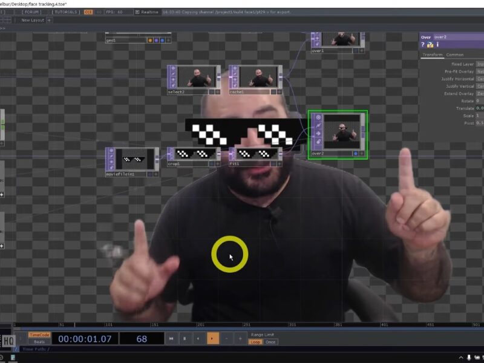Viewport: 484px width, 363px height.
Task: Open the Fixed Layer dropdown
Action: 480,64
